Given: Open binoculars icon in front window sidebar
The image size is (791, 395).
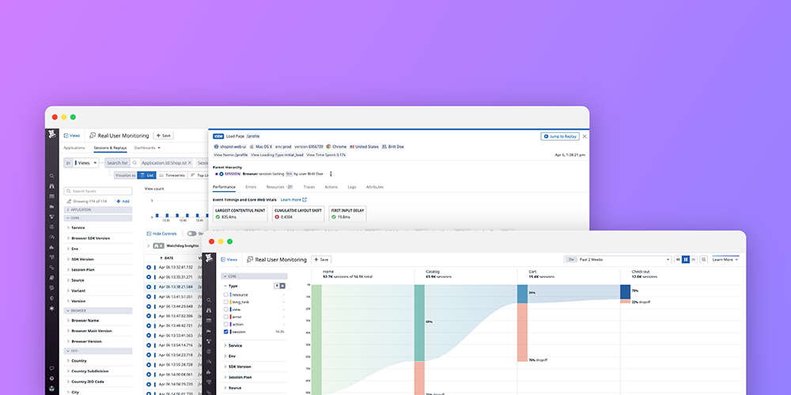Looking at the screenshot, I should (209, 310).
